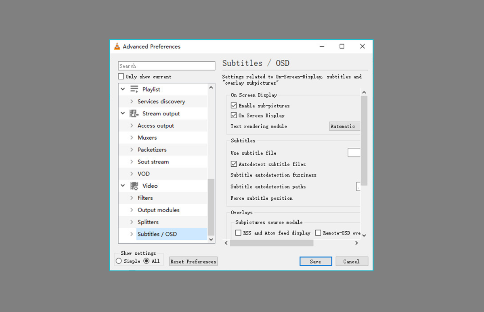Viewport: 484px width, 312px height.
Task: Uncheck the On Screen Display checkbox
Action: tap(234, 115)
